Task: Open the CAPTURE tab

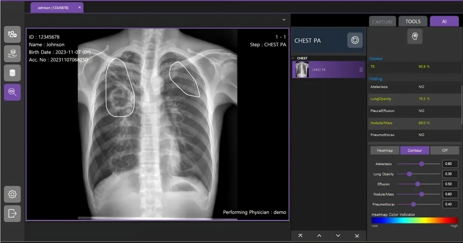Action: (x=382, y=21)
